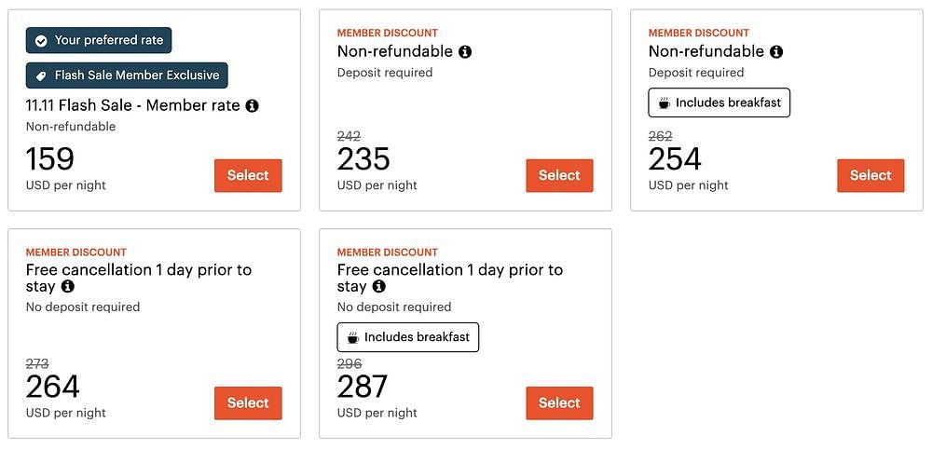This screenshot has width=932, height=450.
Task: Click tag icon in Flash Sale Member Exclusive badge
Action: [x=41, y=76]
